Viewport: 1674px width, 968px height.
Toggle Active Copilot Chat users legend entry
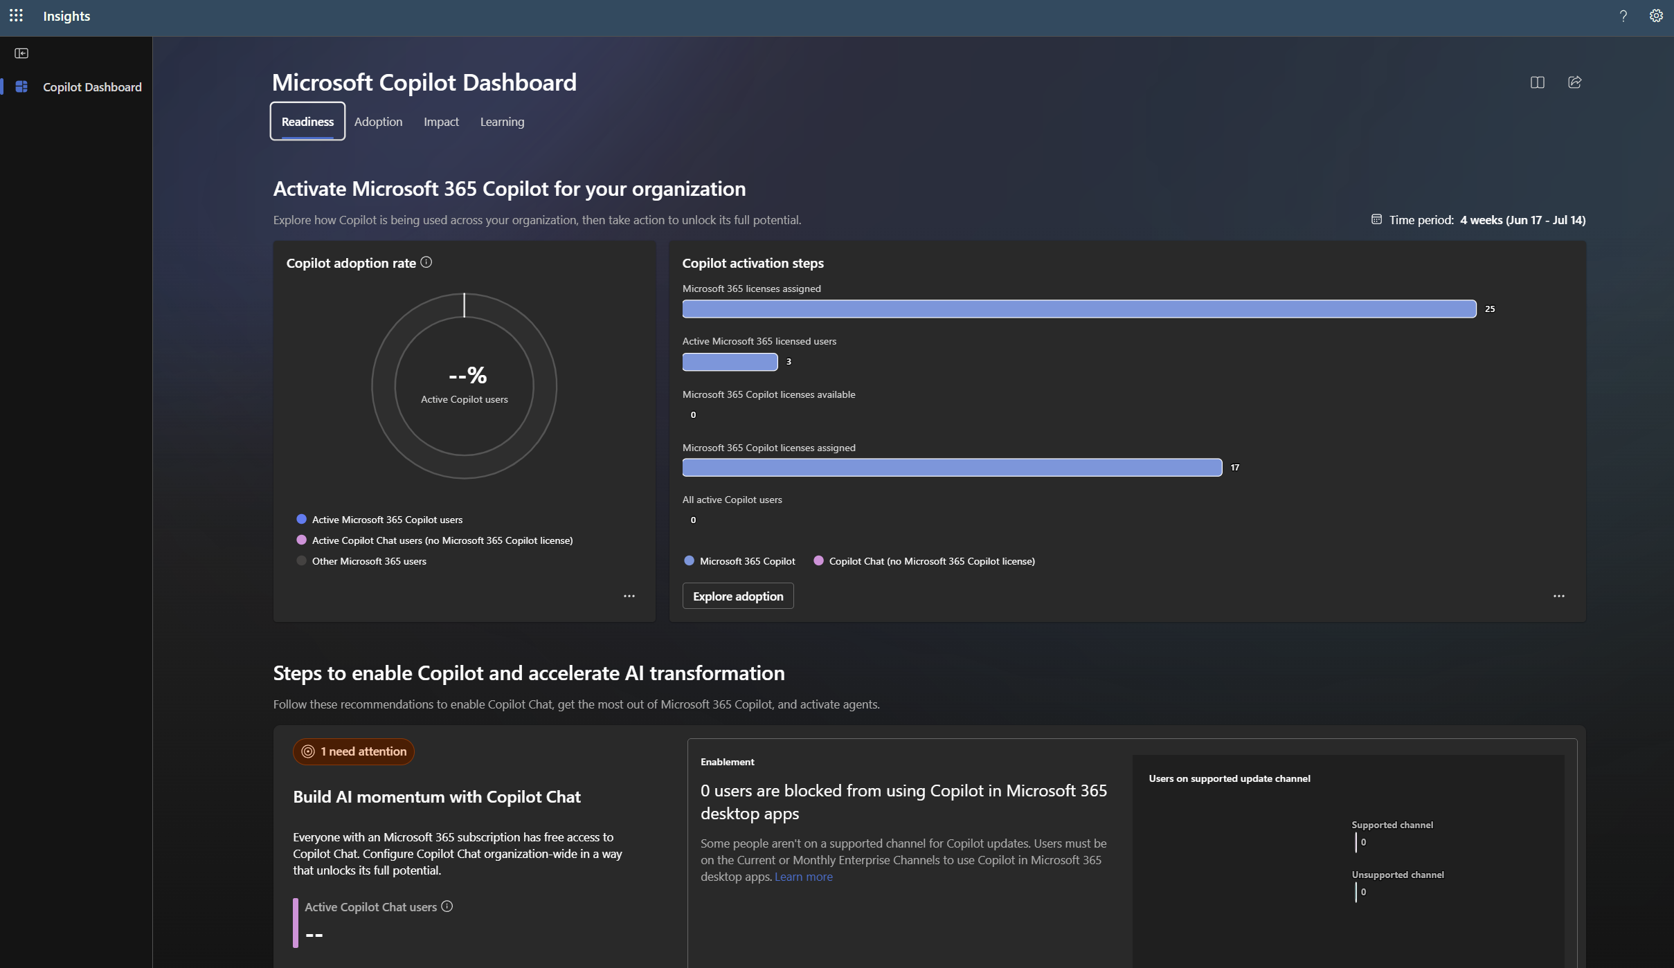pyautogui.click(x=434, y=540)
